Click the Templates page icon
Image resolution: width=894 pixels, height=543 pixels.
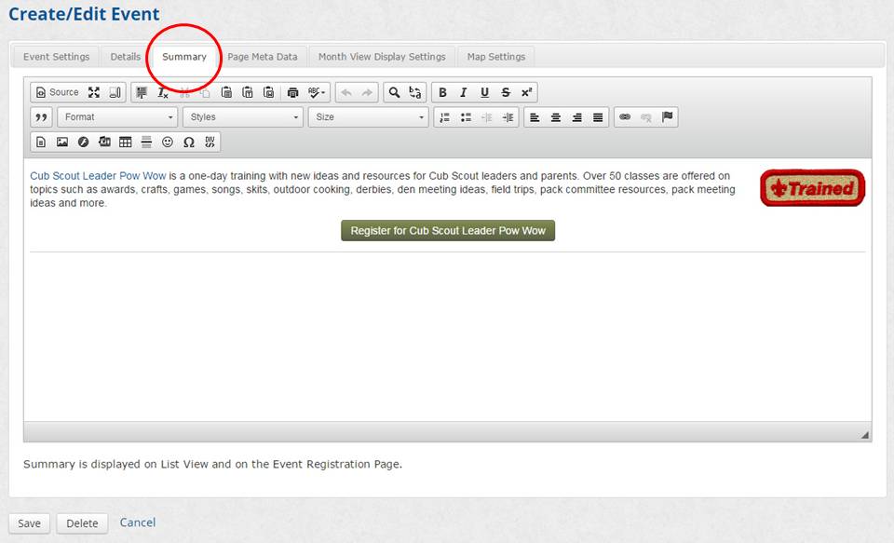(41, 142)
